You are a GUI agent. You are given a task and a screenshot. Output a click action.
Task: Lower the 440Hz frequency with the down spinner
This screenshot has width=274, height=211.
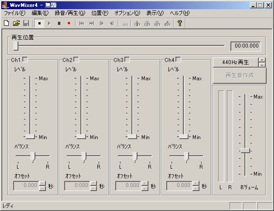coord(262,65)
